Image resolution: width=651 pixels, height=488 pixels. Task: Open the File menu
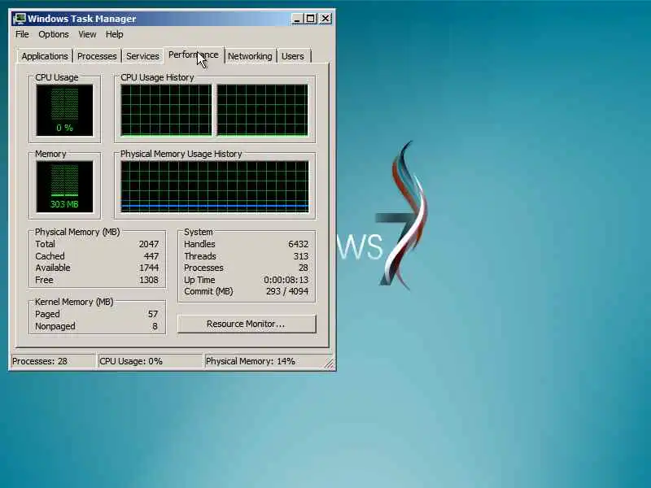(x=22, y=34)
